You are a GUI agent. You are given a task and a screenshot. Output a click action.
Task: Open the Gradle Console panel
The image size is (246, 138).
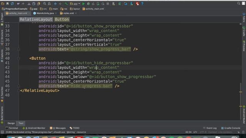click(x=231, y=128)
